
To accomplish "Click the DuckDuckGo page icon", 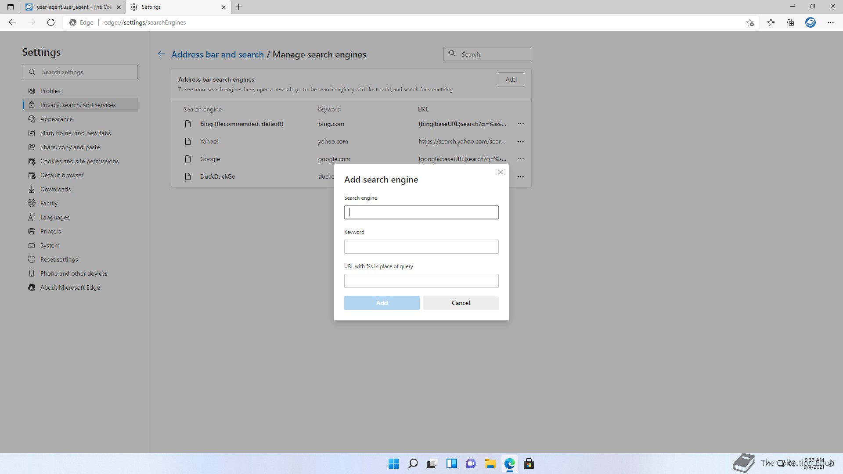I will (188, 176).
